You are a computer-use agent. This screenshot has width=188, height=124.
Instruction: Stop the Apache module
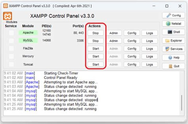pyautogui.click(x=96, y=33)
